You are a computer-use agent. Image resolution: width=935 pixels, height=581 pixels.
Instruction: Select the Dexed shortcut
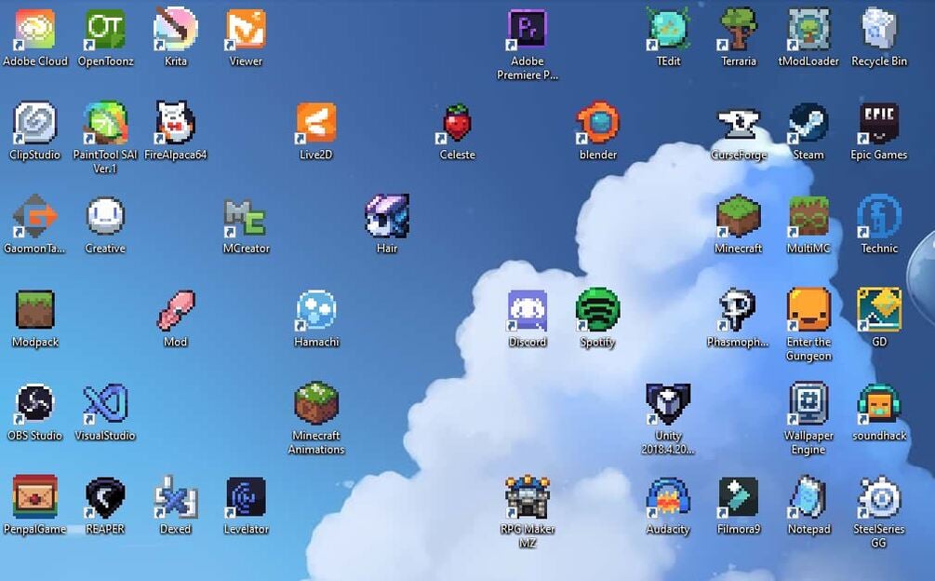point(175,497)
